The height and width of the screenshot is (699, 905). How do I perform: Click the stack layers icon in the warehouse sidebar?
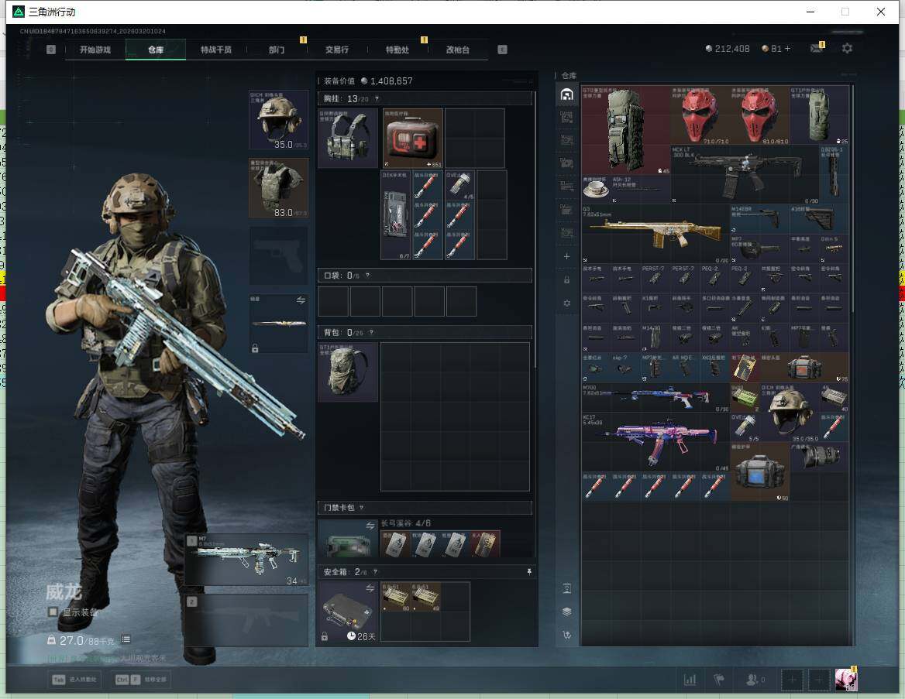pyautogui.click(x=566, y=612)
